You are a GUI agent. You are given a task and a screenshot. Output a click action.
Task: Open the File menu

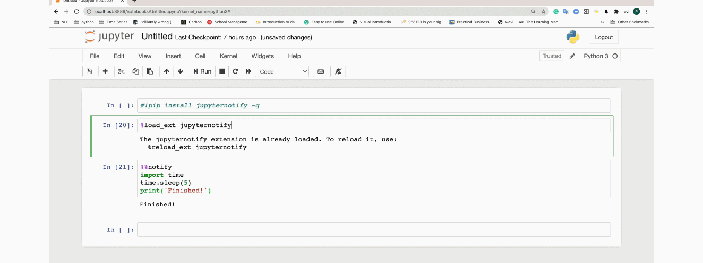pos(95,56)
